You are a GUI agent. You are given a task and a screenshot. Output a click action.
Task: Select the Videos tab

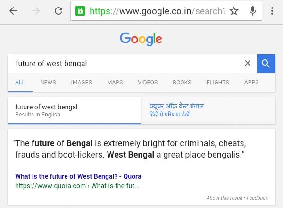pos(148,83)
